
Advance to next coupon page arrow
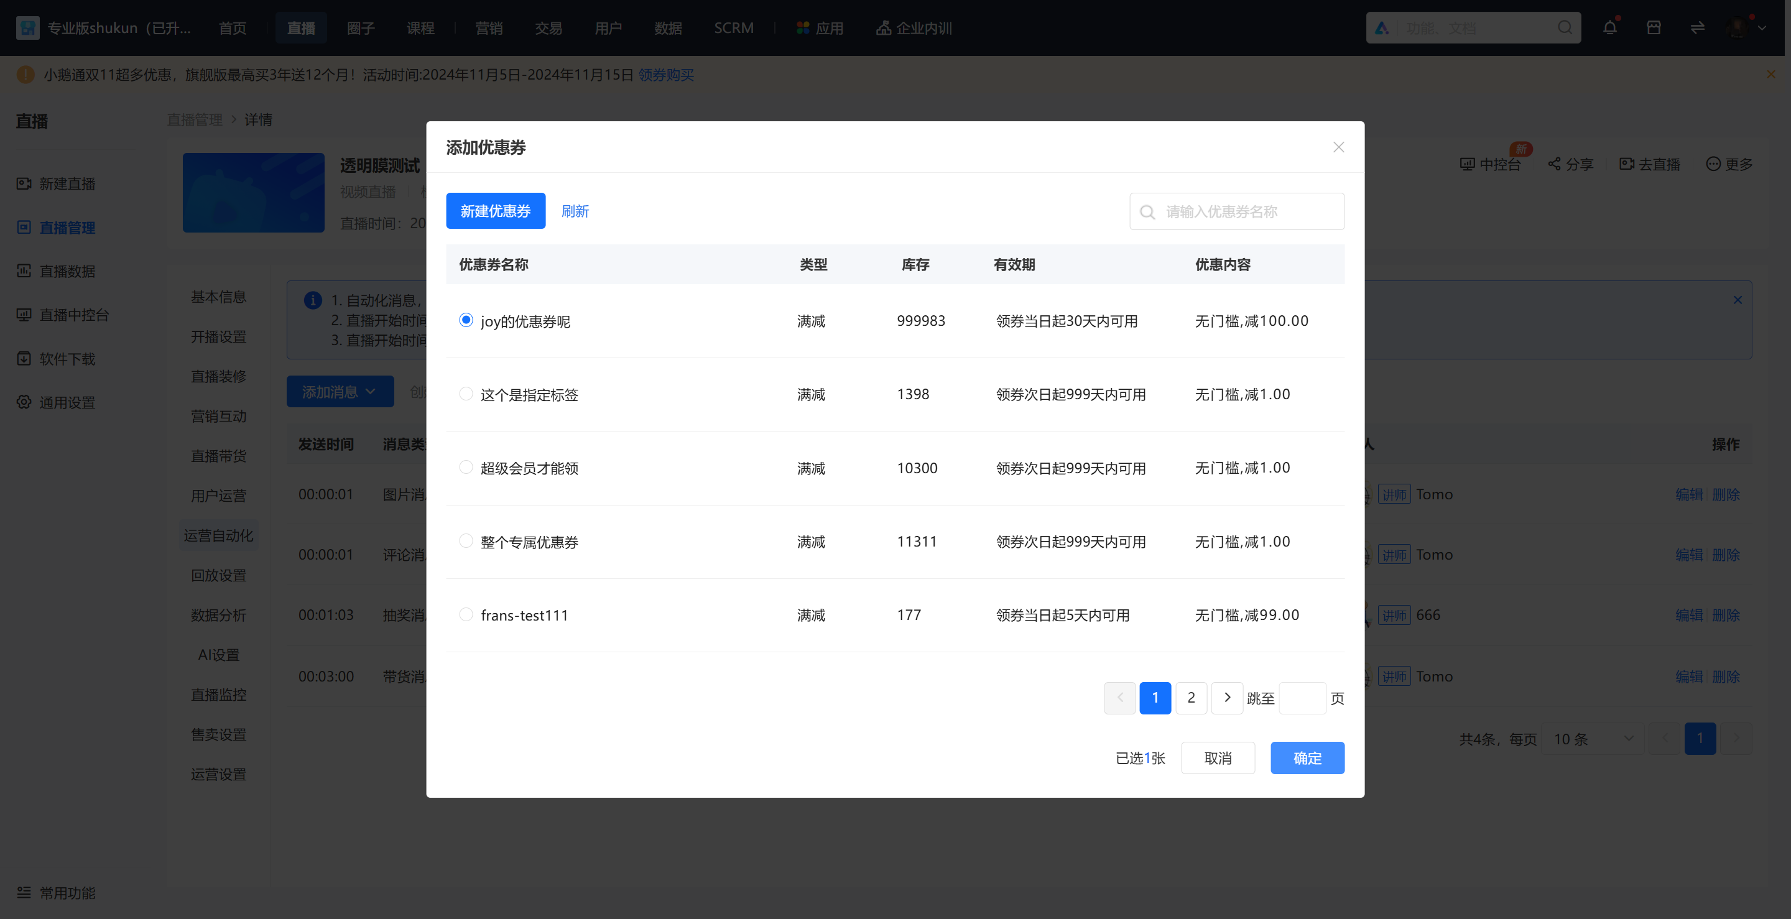point(1227,698)
